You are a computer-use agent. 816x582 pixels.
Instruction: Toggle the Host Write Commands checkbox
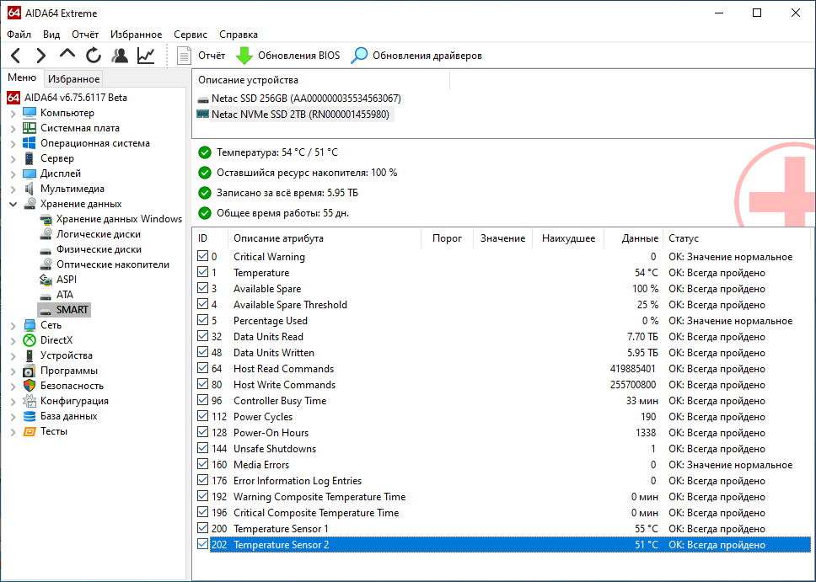(203, 384)
